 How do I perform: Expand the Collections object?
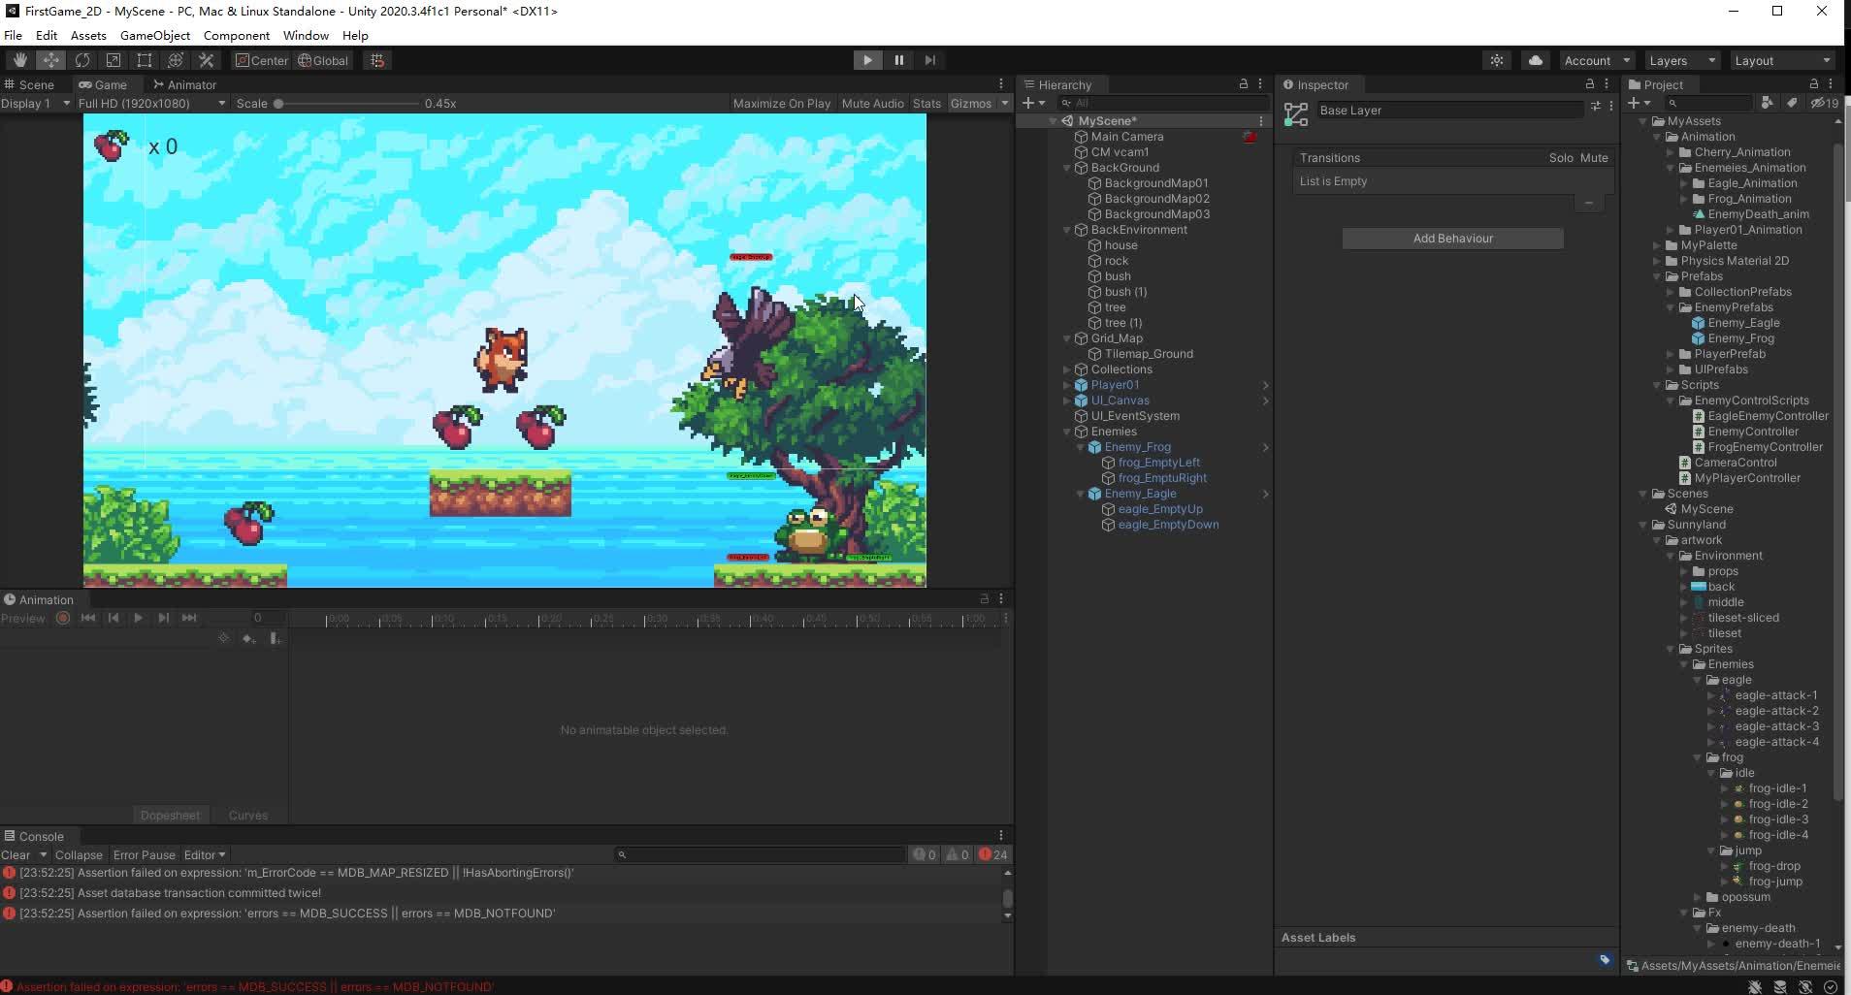[x=1067, y=369]
